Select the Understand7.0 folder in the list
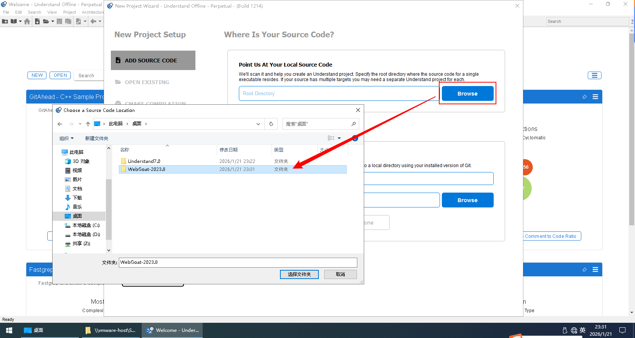The height and width of the screenshot is (338, 635). 144,161
